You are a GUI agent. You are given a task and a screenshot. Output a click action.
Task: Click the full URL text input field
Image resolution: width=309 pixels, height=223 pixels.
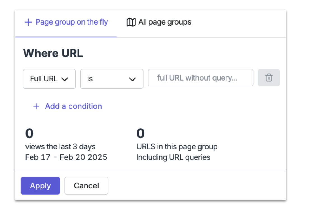click(200, 78)
